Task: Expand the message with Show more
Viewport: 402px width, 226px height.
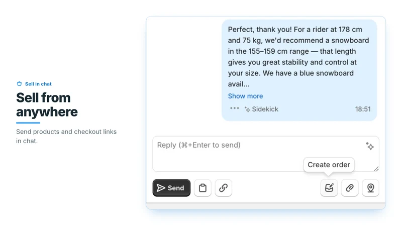Action: point(245,96)
